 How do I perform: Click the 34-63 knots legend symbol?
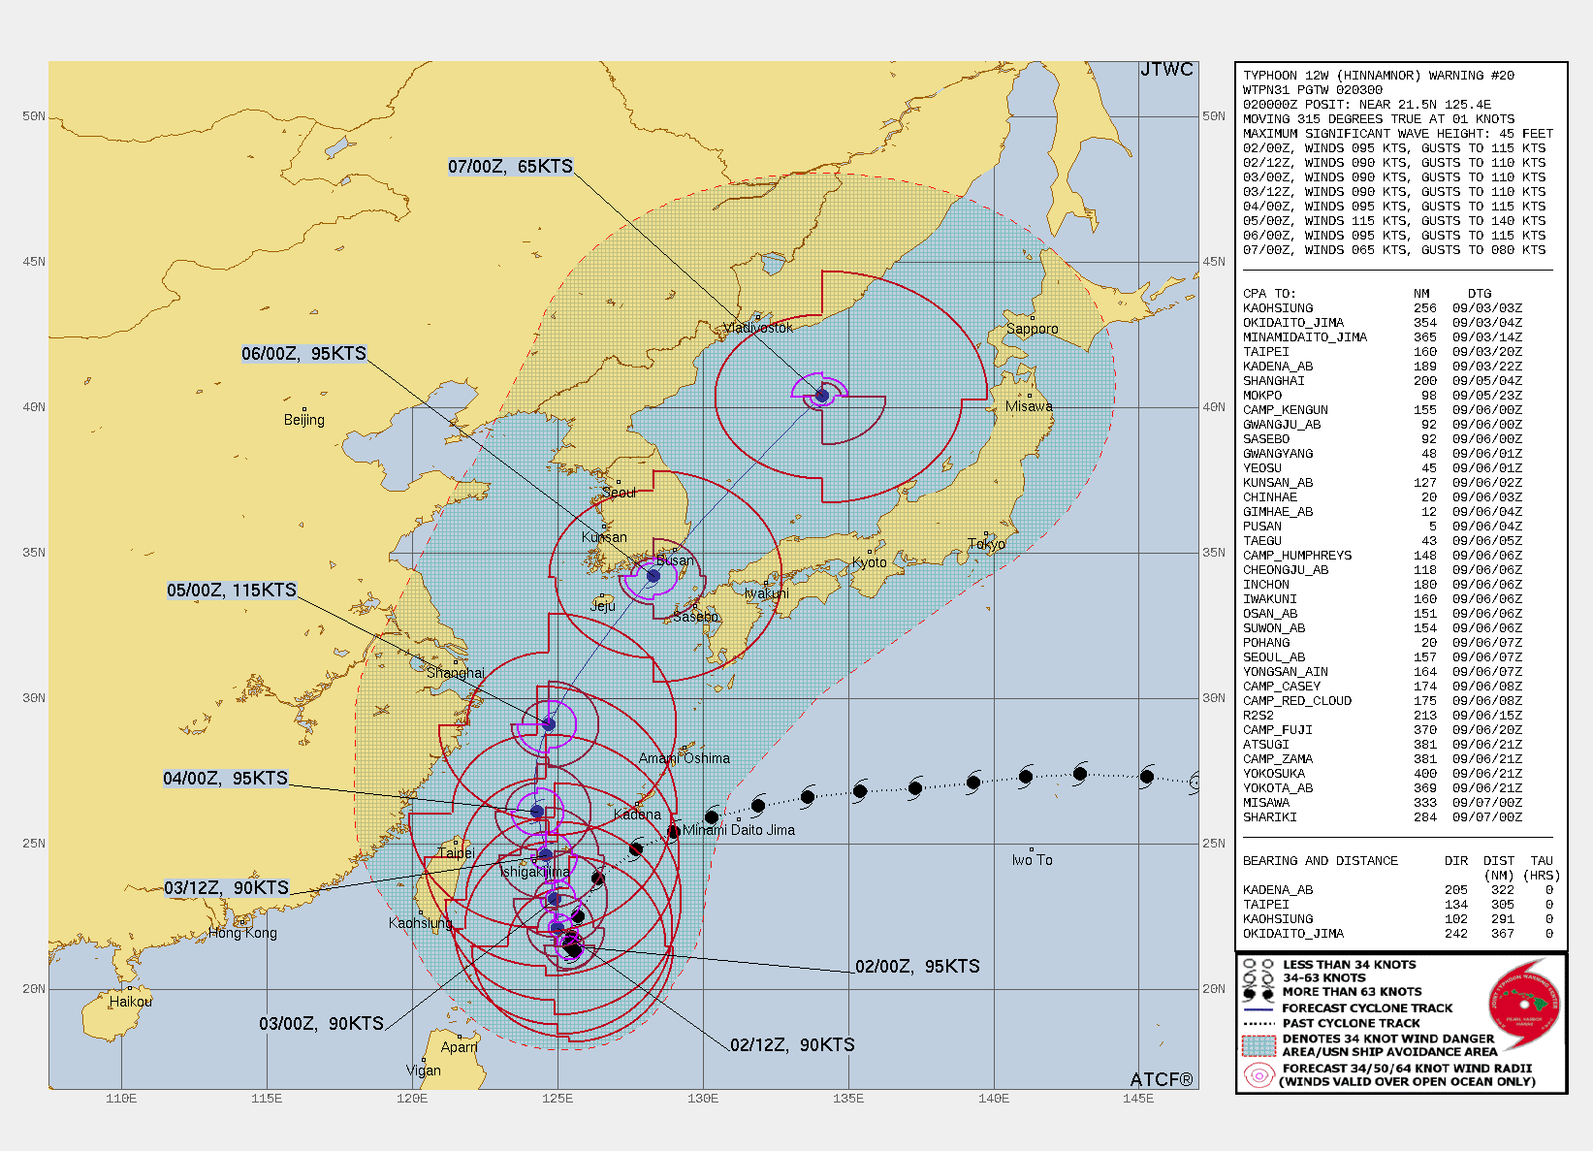[x=1258, y=978]
